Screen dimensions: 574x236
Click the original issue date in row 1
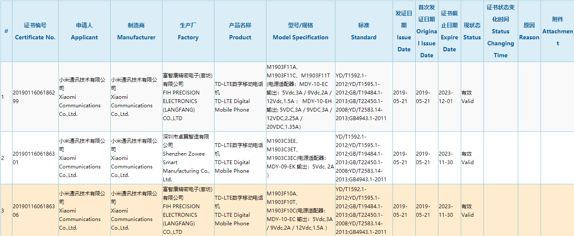(423, 97)
